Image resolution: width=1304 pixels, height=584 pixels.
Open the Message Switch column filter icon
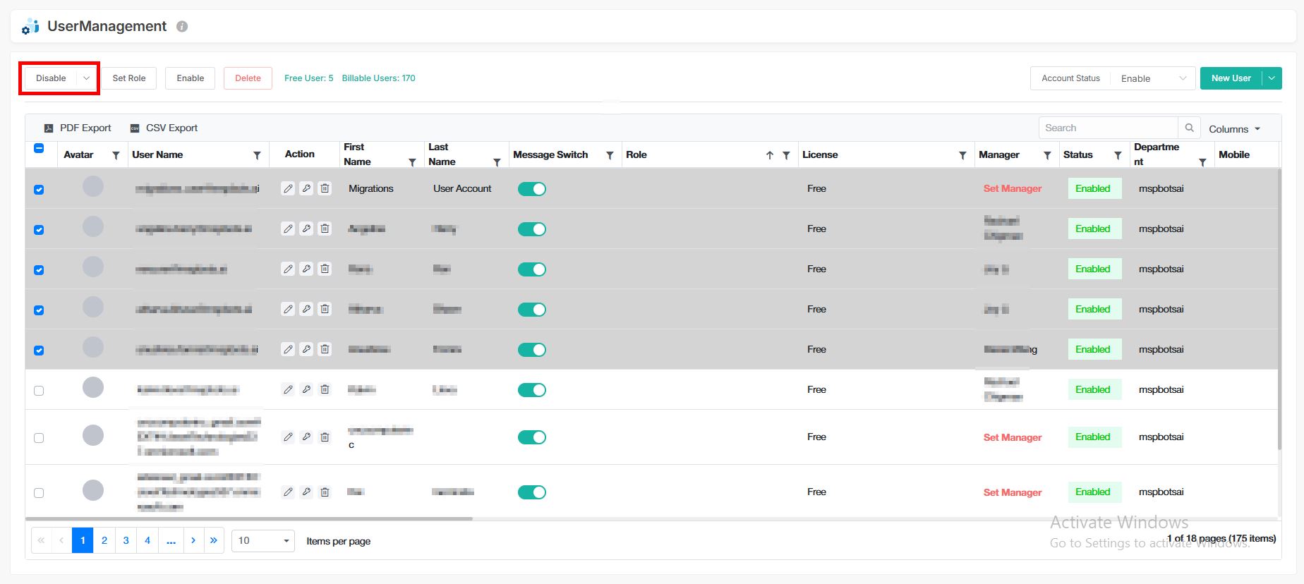[x=610, y=155]
